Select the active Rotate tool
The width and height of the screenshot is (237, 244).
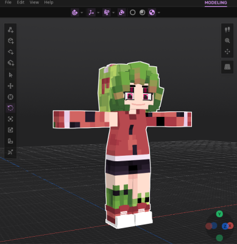tap(10, 108)
